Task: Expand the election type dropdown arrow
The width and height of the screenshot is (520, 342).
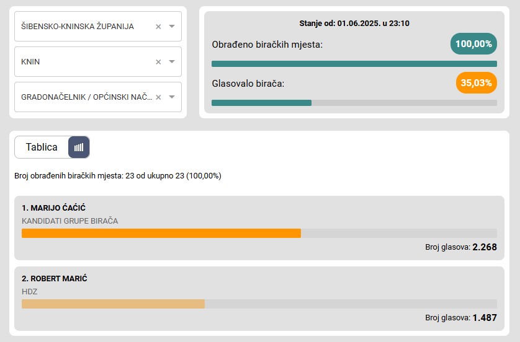Action: (x=172, y=97)
